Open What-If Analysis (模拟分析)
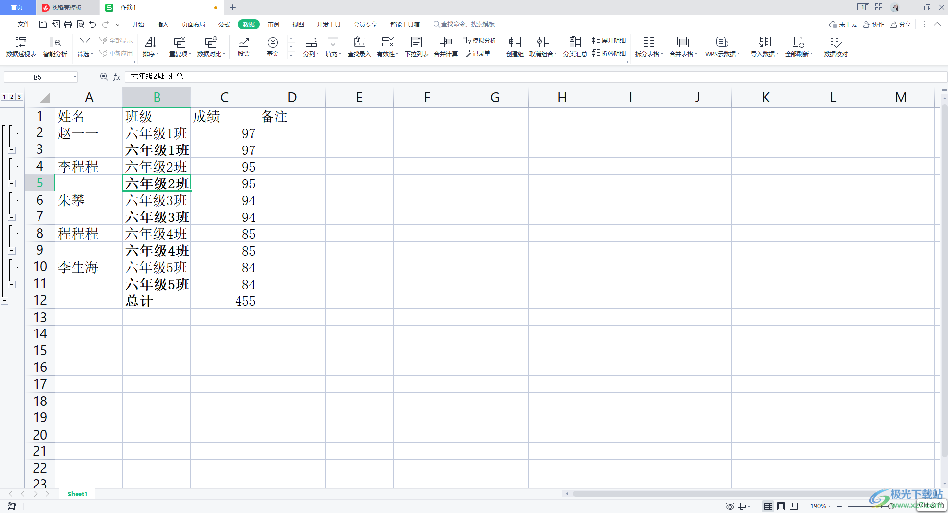948x513 pixels. pos(479,40)
